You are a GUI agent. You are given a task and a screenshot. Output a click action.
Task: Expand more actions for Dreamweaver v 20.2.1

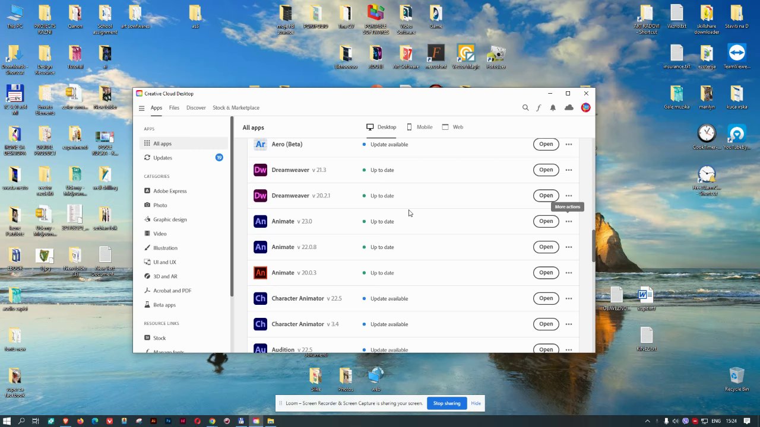(x=569, y=196)
